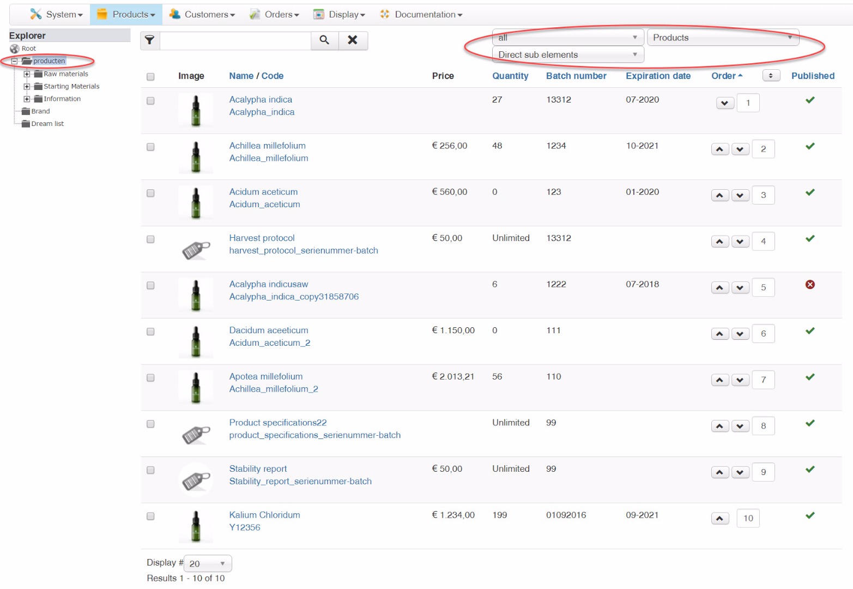Viewport: 853px width, 589px height.
Task: Open the Display # 20 dropdown
Action: (x=208, y=563)
